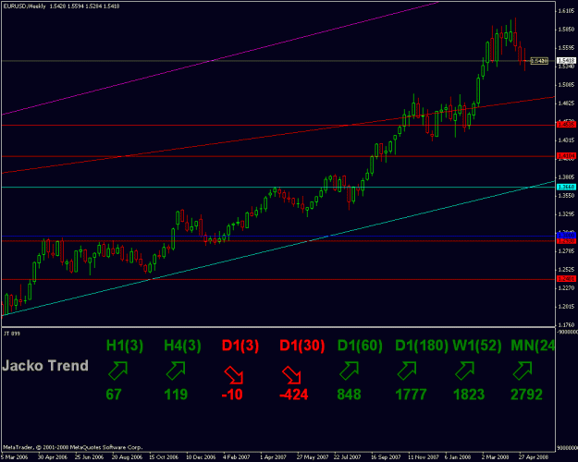
Task: Click the 16 Sep 2007 date label
Action: point(386,457)
